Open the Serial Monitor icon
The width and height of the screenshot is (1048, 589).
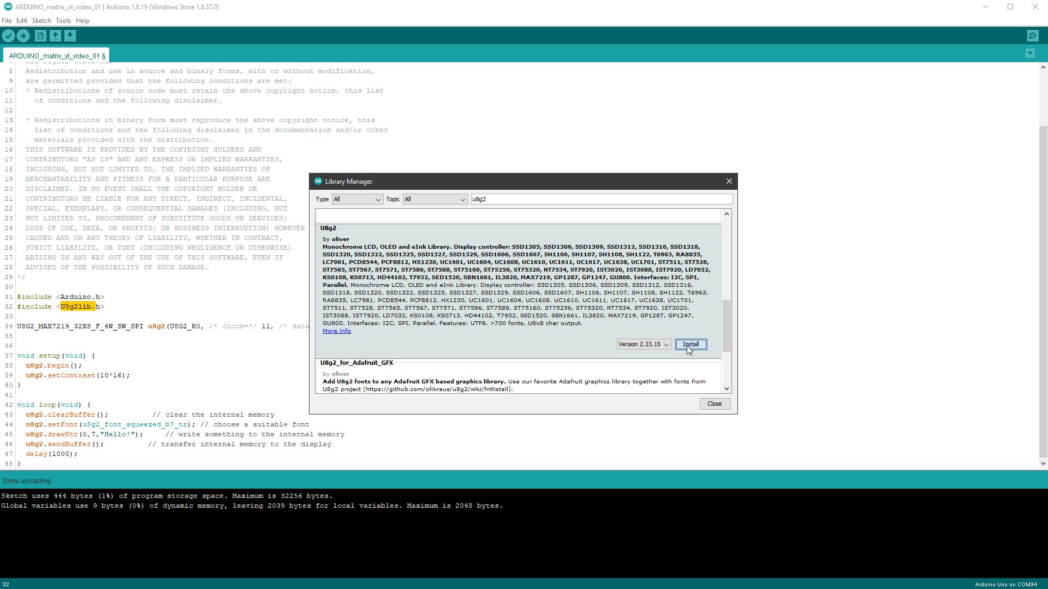coord(1033,35)
